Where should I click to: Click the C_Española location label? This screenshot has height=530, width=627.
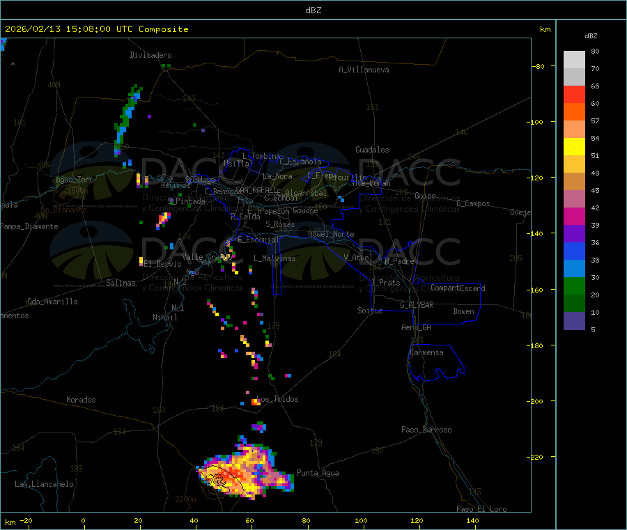tap(300, 162)
